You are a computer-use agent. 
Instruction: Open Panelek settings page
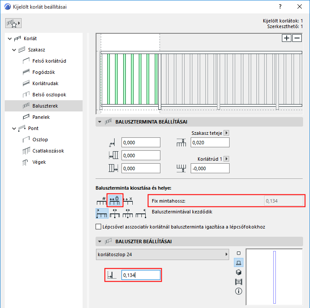click(x=41, y=117)
